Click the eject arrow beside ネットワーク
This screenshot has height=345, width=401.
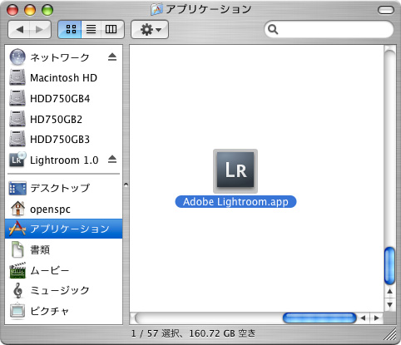click(x=112, y=57)
